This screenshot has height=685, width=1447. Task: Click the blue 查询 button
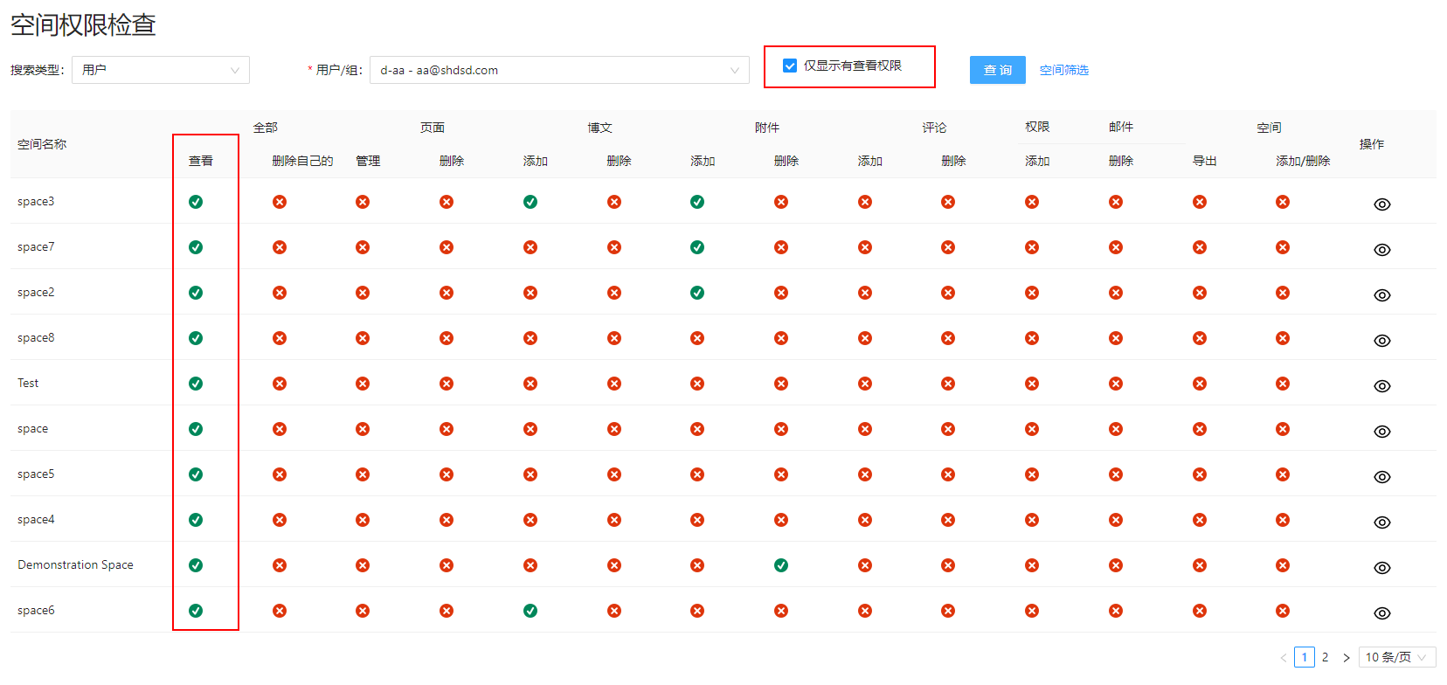(997, 70)
